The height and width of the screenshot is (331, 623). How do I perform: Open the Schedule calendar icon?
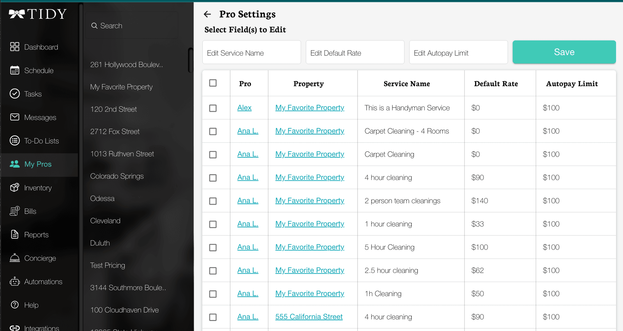15,70
